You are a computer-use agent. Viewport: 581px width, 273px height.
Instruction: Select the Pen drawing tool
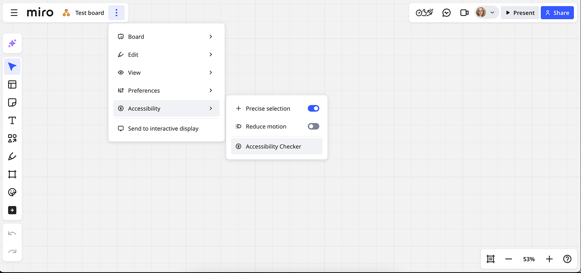pos(12,156)
